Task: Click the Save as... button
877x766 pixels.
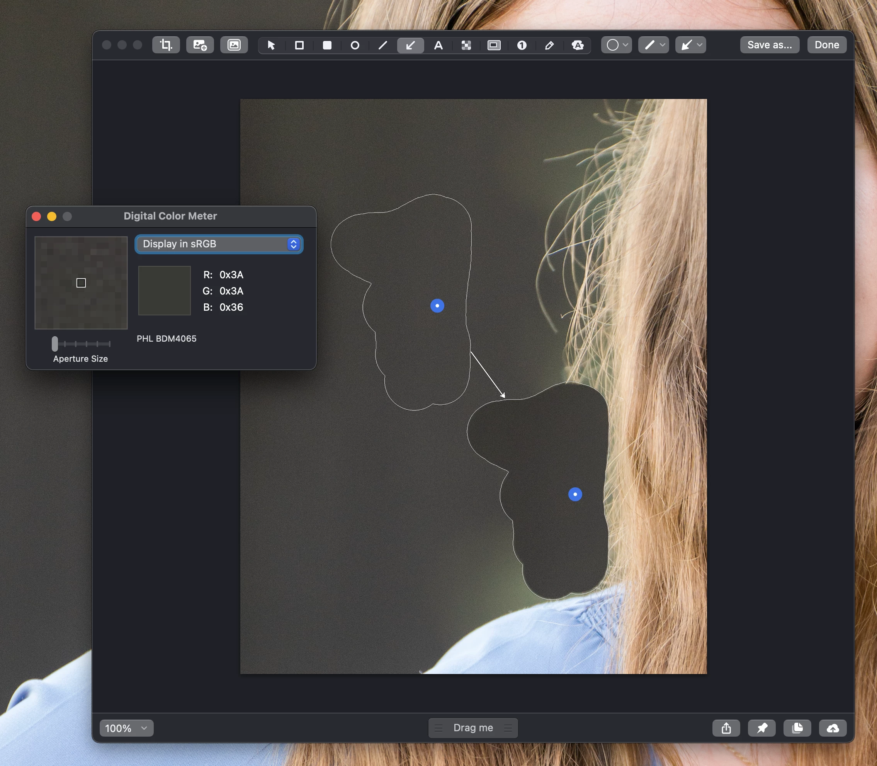Action: tap(769, 45)
